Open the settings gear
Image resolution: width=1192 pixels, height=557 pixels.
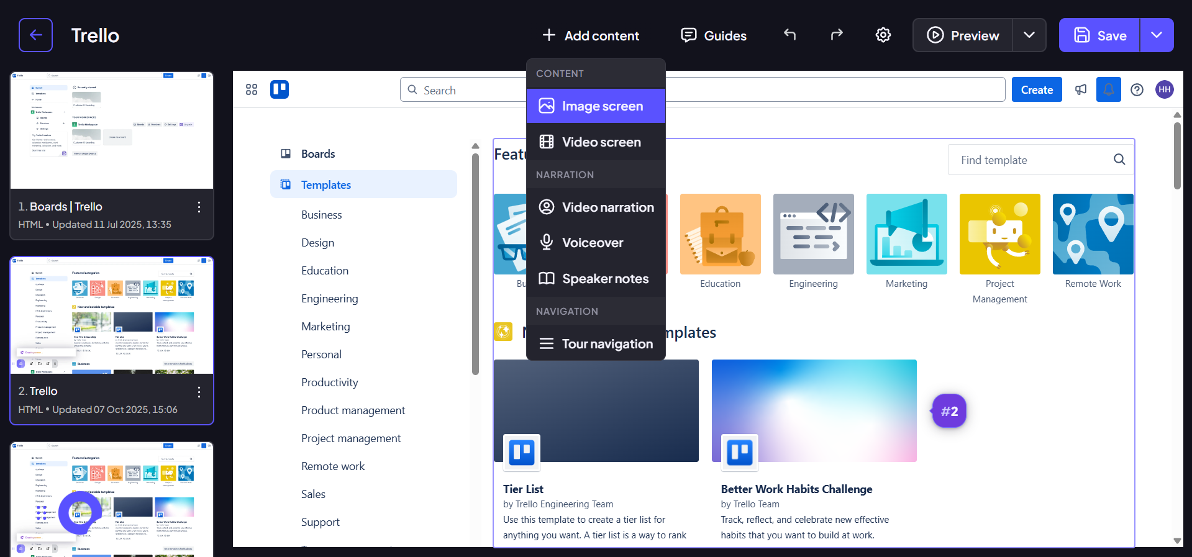[x=883, y=35]
